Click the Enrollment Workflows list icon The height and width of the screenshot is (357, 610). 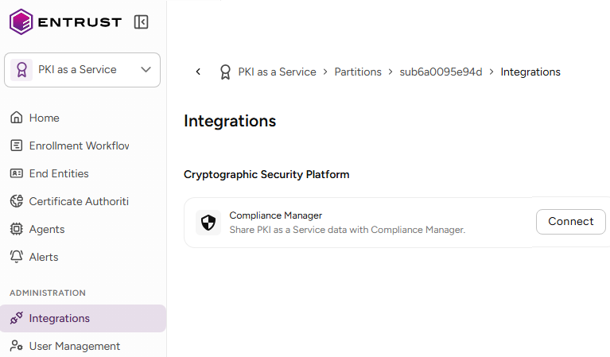[x=17, y=146]
